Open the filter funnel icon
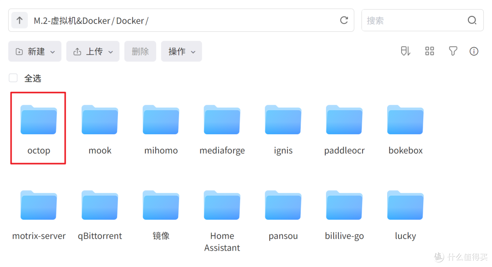The image size is (492, 267). (x=453, y=51)
